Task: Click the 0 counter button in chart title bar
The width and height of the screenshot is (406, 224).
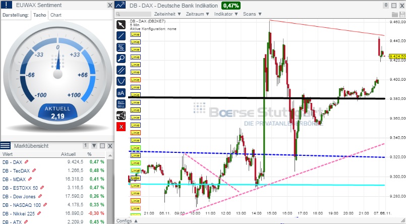Action: pyautogui.click(x=386, y=5)
